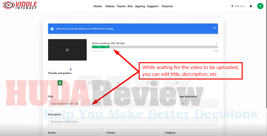Screen dimensions: 267x136
Task: Click the Title input field
Action: pos(111,104)
